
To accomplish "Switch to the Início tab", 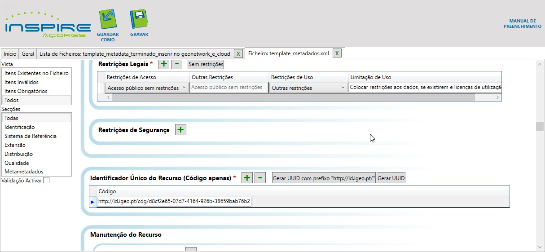I will click(x=10, y=53).
